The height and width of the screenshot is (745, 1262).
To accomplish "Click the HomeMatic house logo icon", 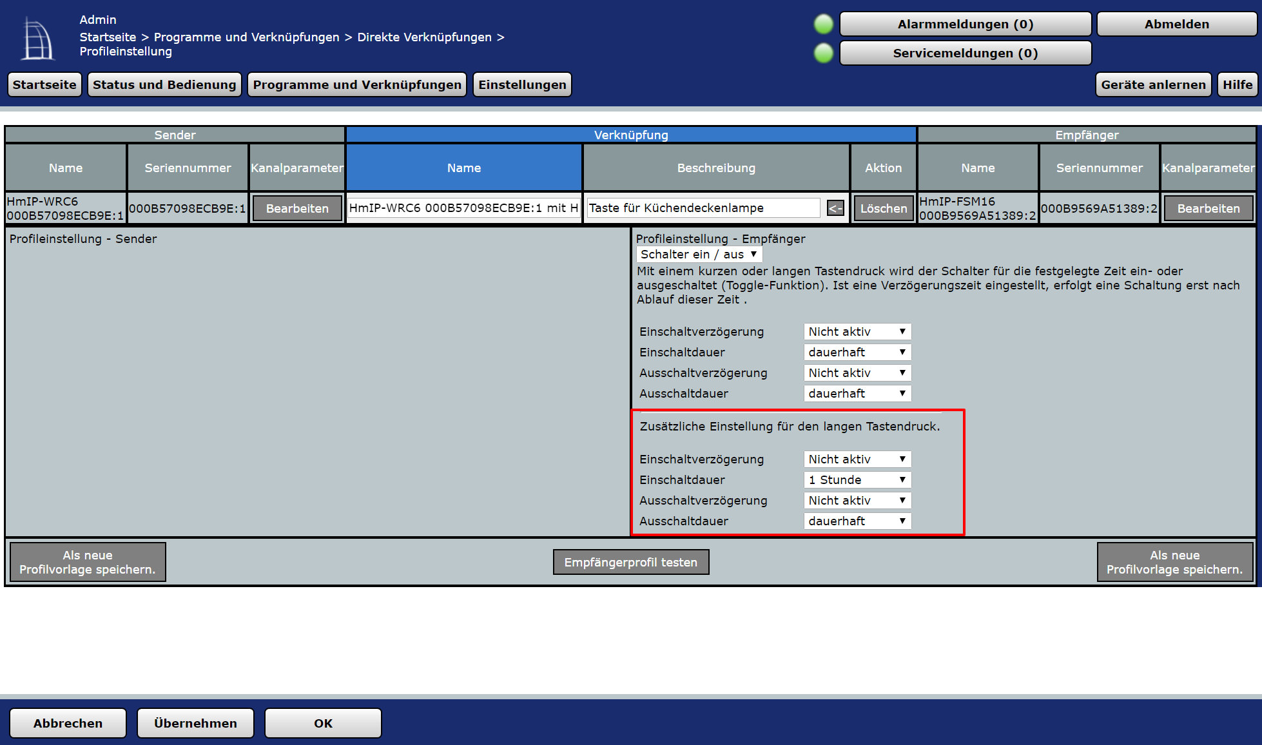I will point(37,40).
